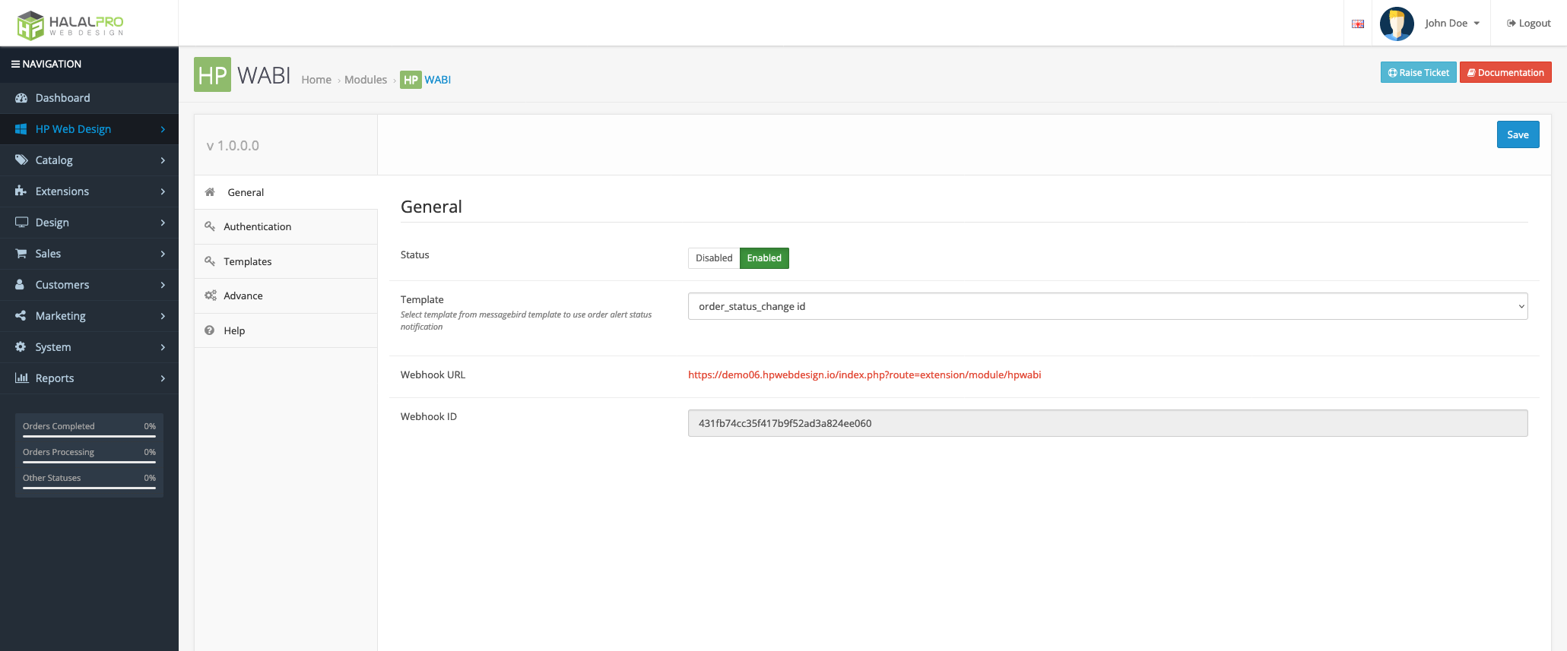Click the Modules breadcrumb link
Image resolution: width=1567 pixels, height=651 pixels.
point(366,80)
